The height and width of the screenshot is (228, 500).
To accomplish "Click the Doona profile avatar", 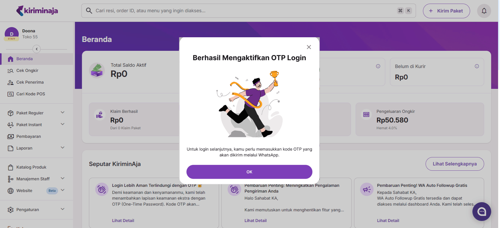I will click(11, 34).
